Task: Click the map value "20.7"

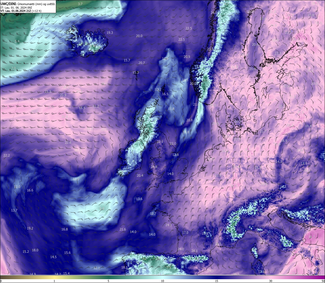Action: pyautogui.click(x=142, y=63)
